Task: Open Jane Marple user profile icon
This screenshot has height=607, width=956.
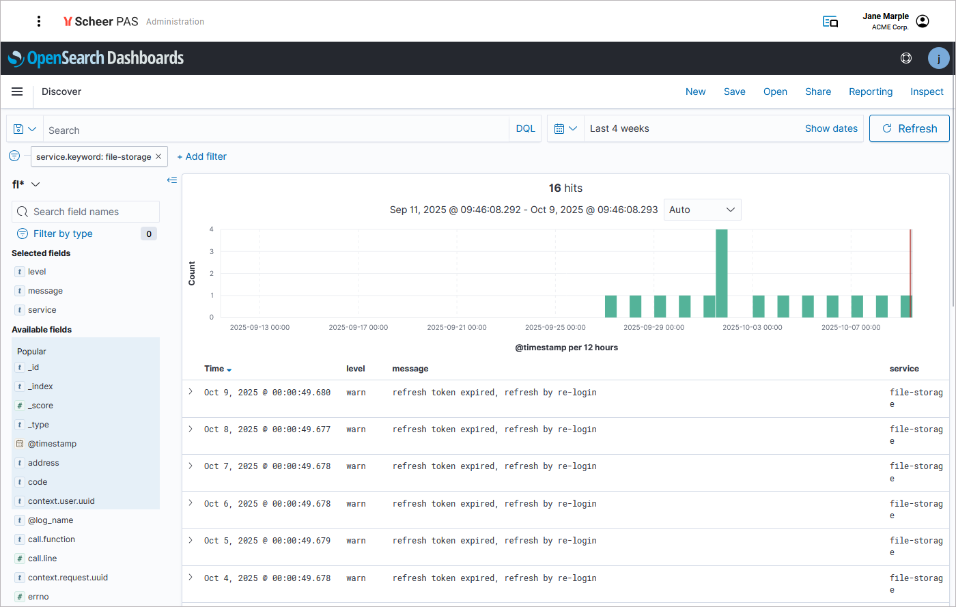Action: tap(923, 22)
